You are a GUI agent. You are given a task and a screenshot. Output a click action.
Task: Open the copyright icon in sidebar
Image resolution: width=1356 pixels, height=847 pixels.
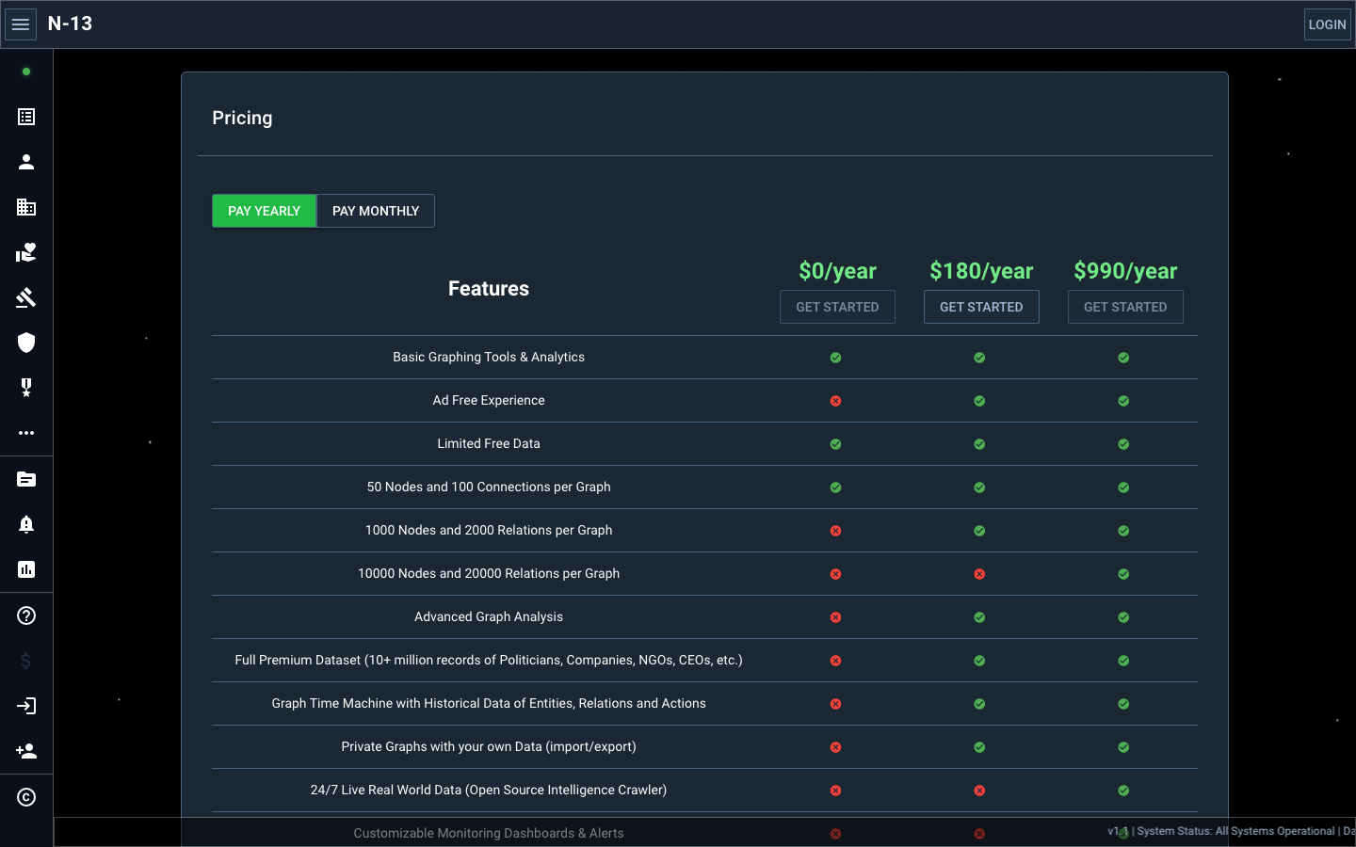[26, 797]
